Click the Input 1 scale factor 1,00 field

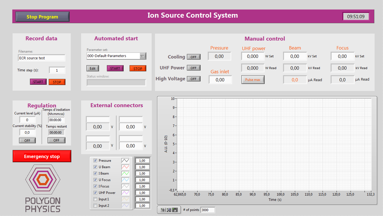point(142,199)
